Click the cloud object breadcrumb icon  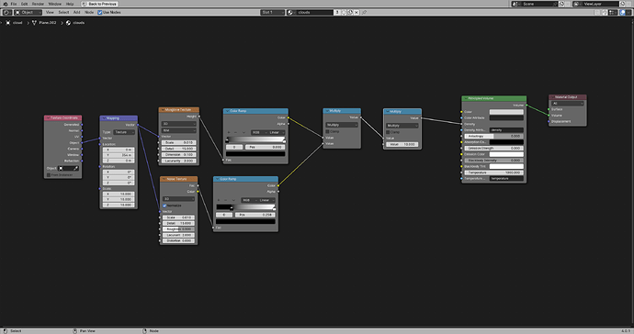(x=7, y=23)
